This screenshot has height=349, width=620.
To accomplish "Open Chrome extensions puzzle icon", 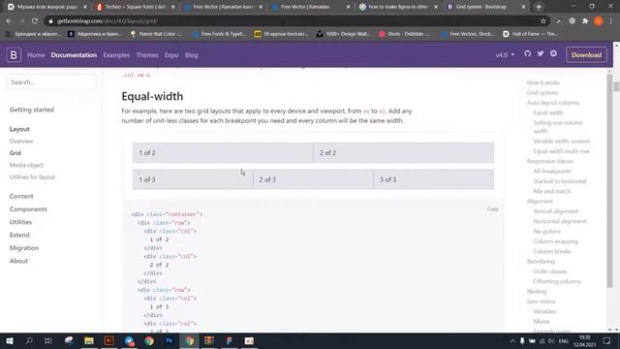I will [585, 21].
